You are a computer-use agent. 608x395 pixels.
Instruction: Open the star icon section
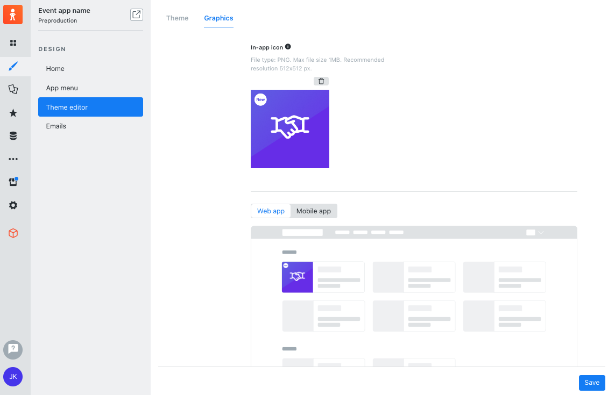pyautogui.click(x=13, y=113)
